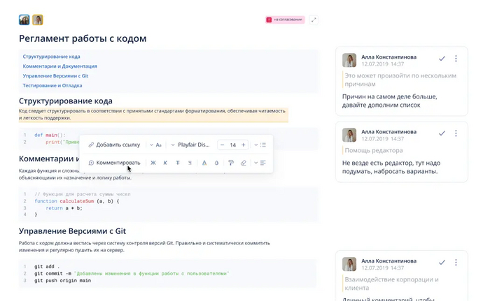This screenshot has width=490, height=301.
Task: Open the Playfair Display font dropdown
Action: 190,145
